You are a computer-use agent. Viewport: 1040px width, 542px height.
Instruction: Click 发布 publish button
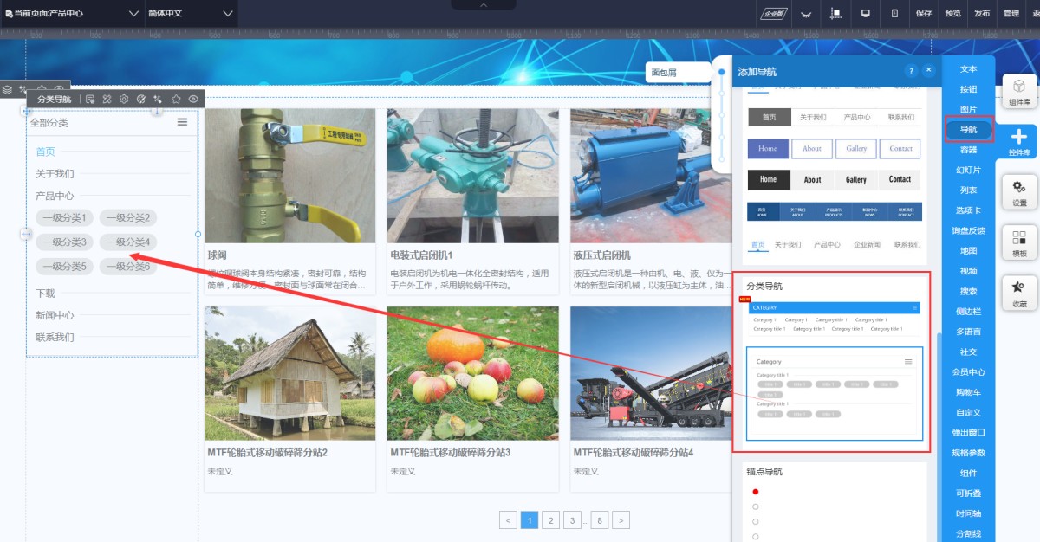pos(981,14)
